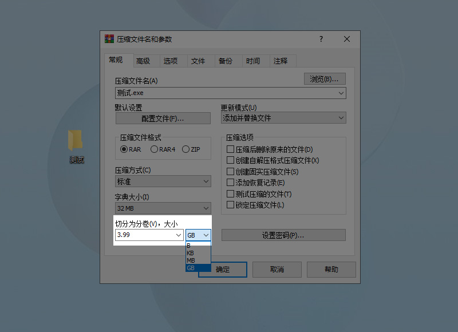Expand the volume size 3.99 dropdown arrow

coord(179,235)
